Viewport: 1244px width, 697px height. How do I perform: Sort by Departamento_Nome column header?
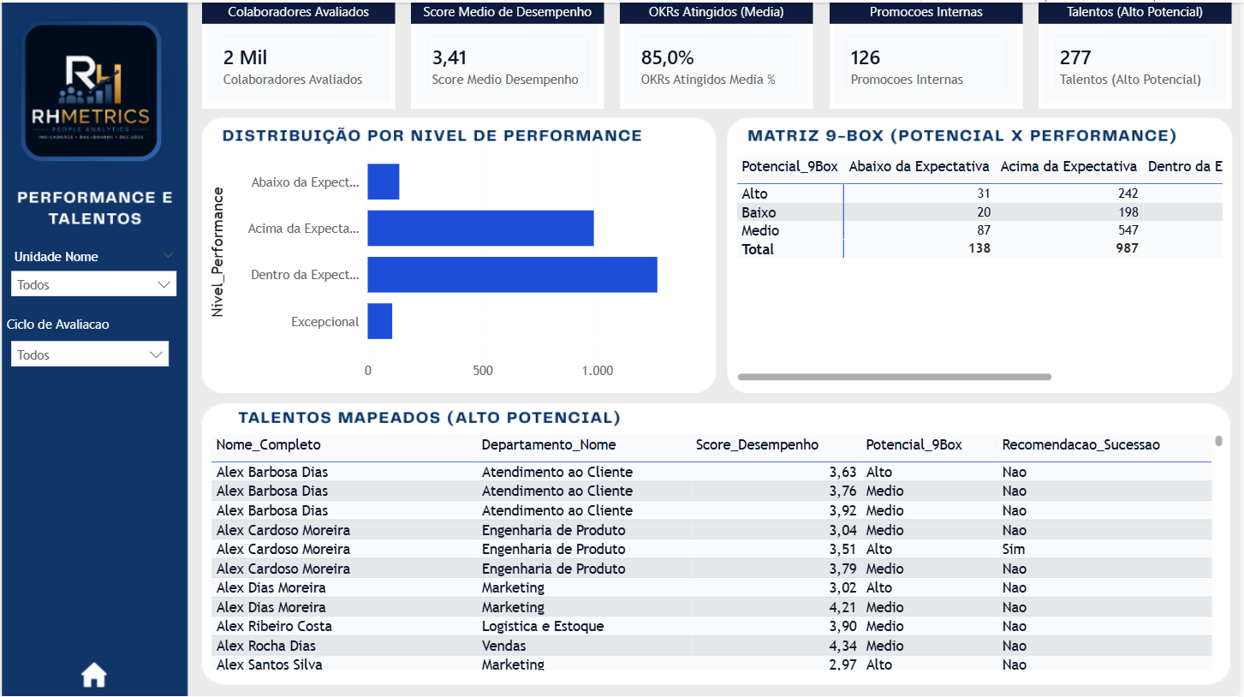548,444
